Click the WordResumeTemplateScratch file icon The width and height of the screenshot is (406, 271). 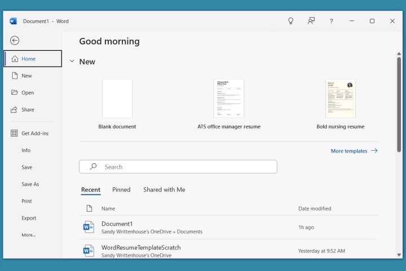89,251
